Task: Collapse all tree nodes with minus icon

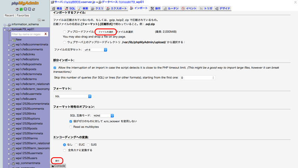Action: click(39, 20)
